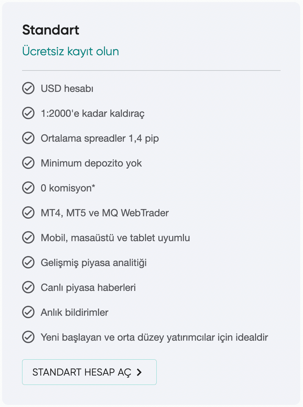Viewport: 303px width, 407px height.
Task: Click the check circle next to Canlı piyasa haberleri
Action: click(28, 287)
